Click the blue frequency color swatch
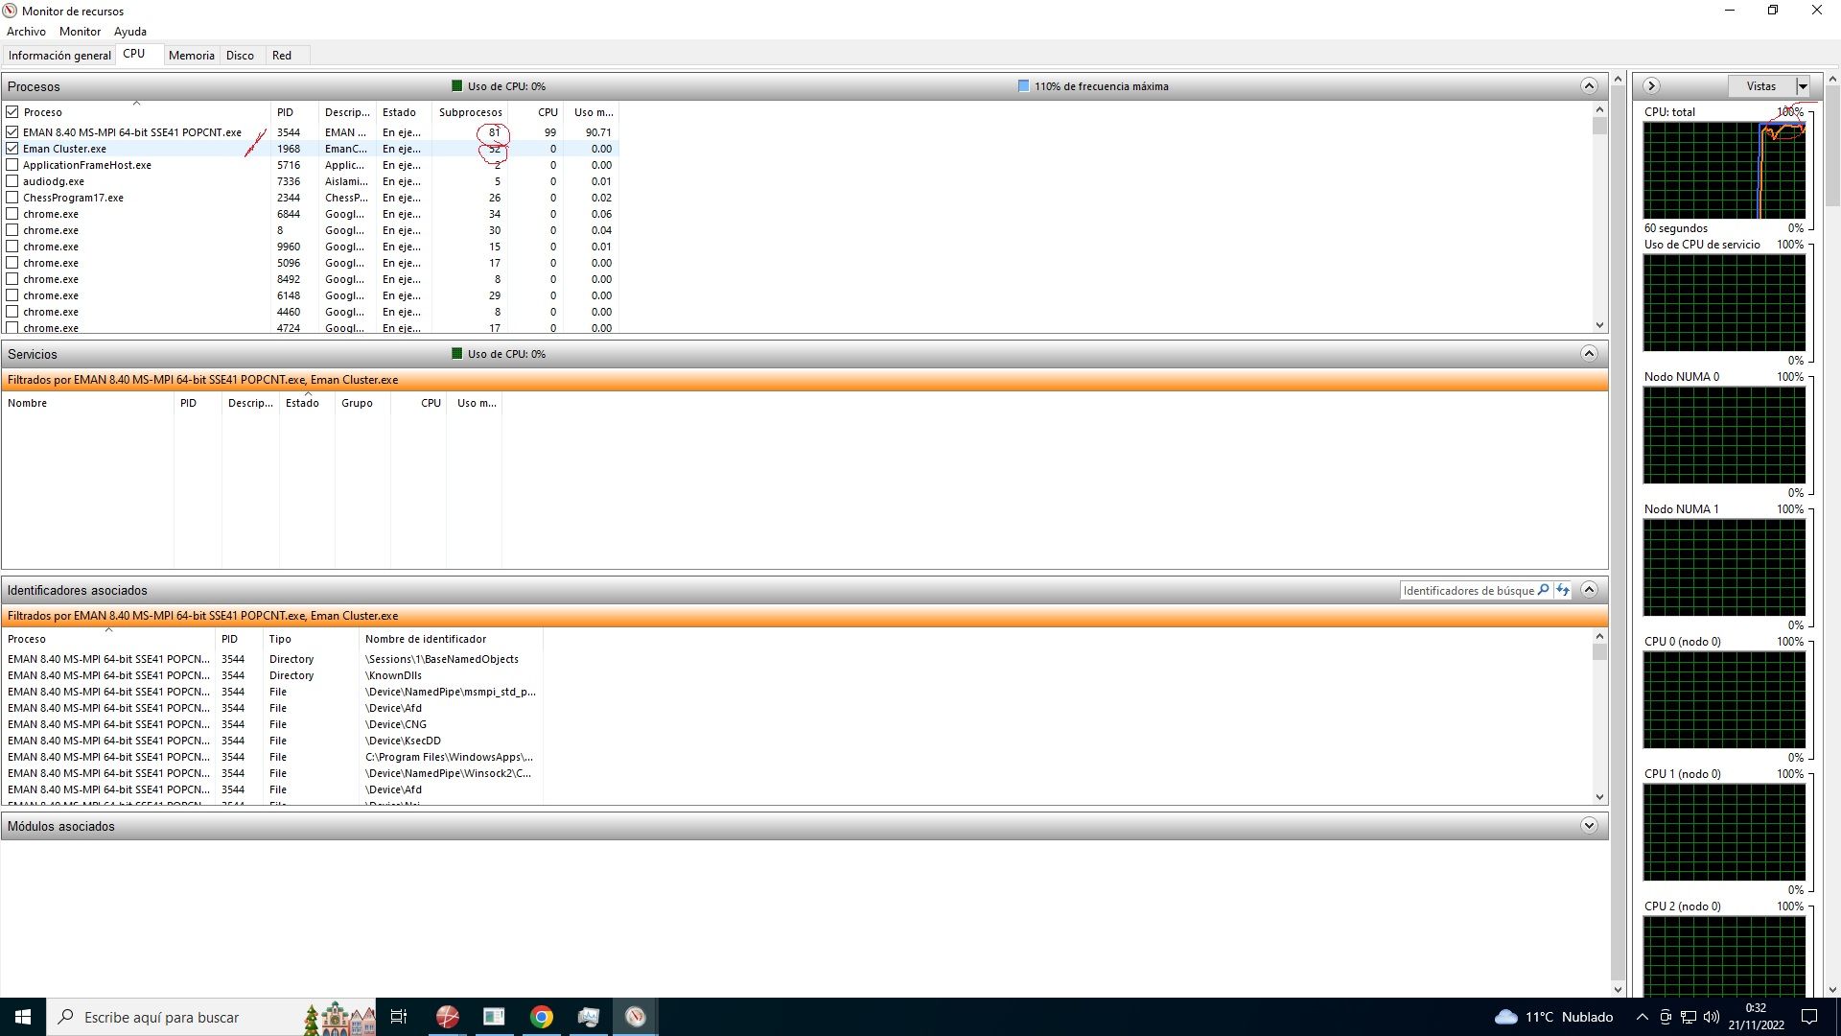1841x1036 pixels. tap(1023, 86)
